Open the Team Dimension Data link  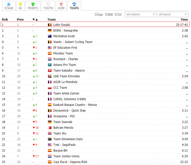pyautogui.click(x=68, y=139)
